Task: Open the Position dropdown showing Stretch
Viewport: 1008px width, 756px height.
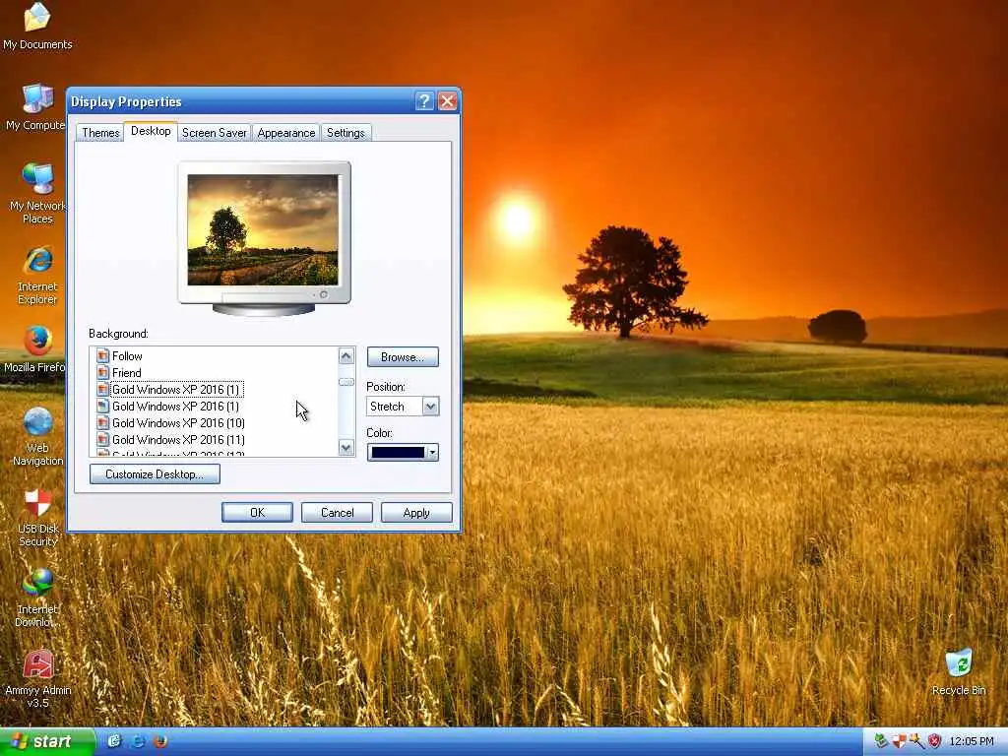Action: [x=403, y=407]
